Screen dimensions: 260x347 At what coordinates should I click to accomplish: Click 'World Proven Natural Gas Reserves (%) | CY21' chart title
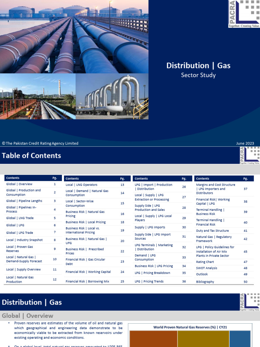[190, 327]
